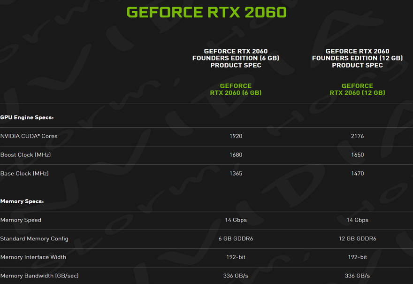The height and width of the screenshot is (284, 413).
Task: Click the Memory Specs section heading
Action: coord(22,201)
